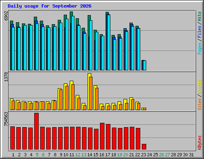The image size is (204, 159).
Task: Click day label 23 on the x-axis
Action: tap(143, 155)
